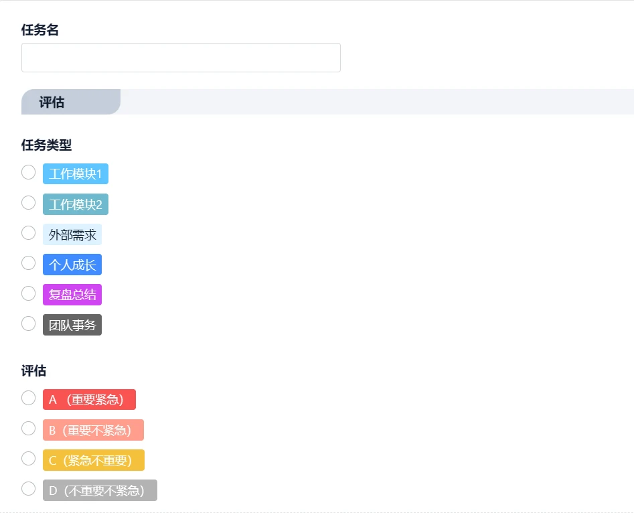Pick radio button for C（紧急不重要）
Screen dimensions: 634x513
tap(28, 459)
